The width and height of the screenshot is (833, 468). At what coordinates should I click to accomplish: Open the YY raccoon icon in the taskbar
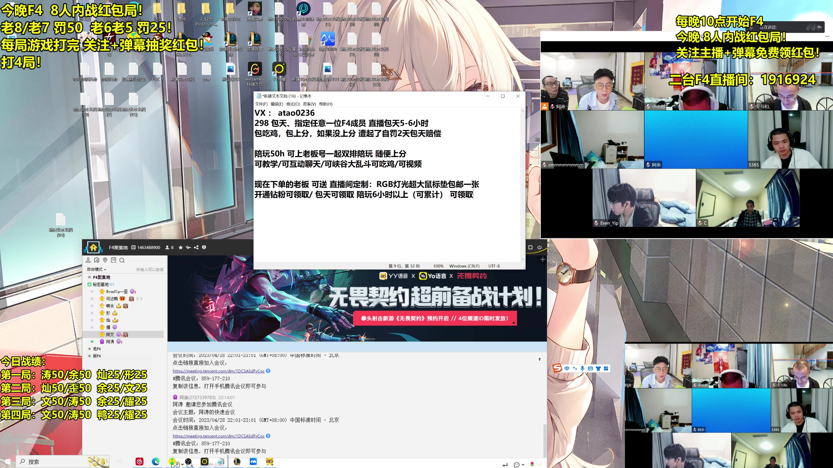(269, 461)
